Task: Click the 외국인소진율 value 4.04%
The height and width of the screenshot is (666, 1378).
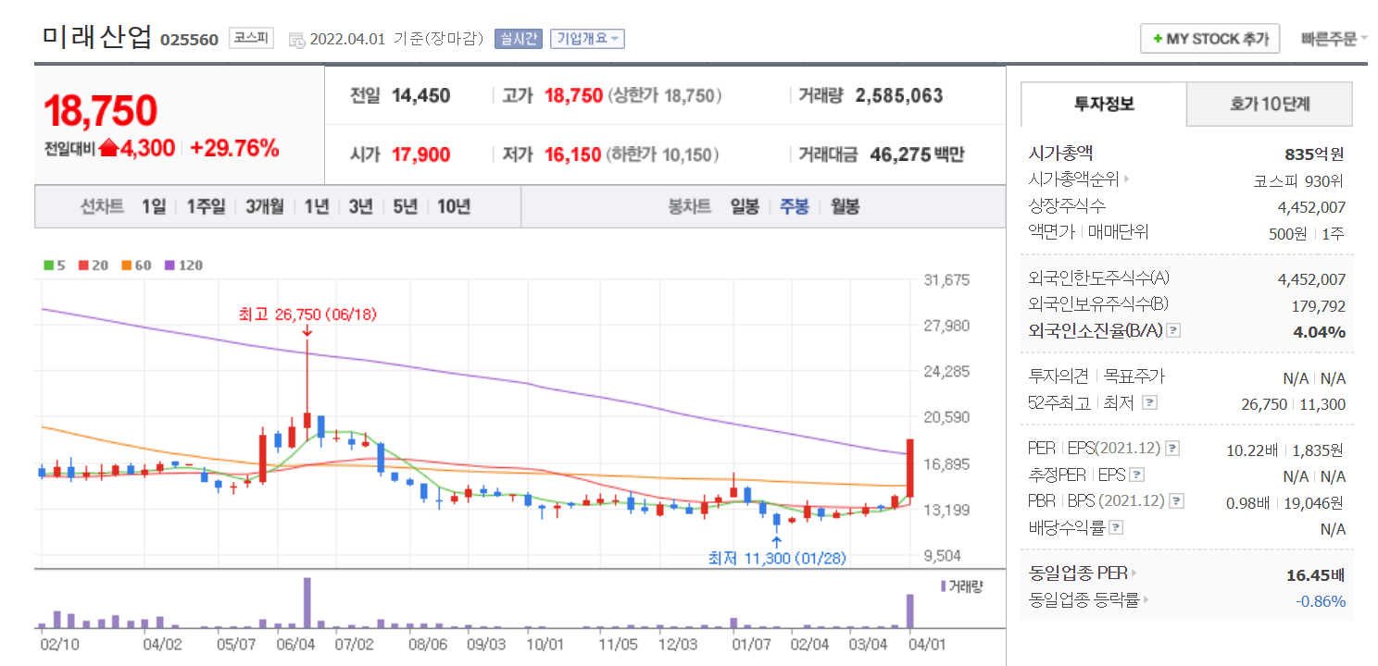Action: pyautogui.click(x=1320, y=331)
